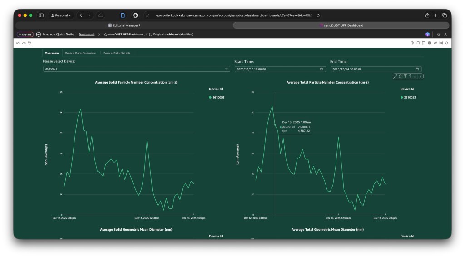Click the reset dashboard icon
465x257 pixels.
(x=30, y=43)
